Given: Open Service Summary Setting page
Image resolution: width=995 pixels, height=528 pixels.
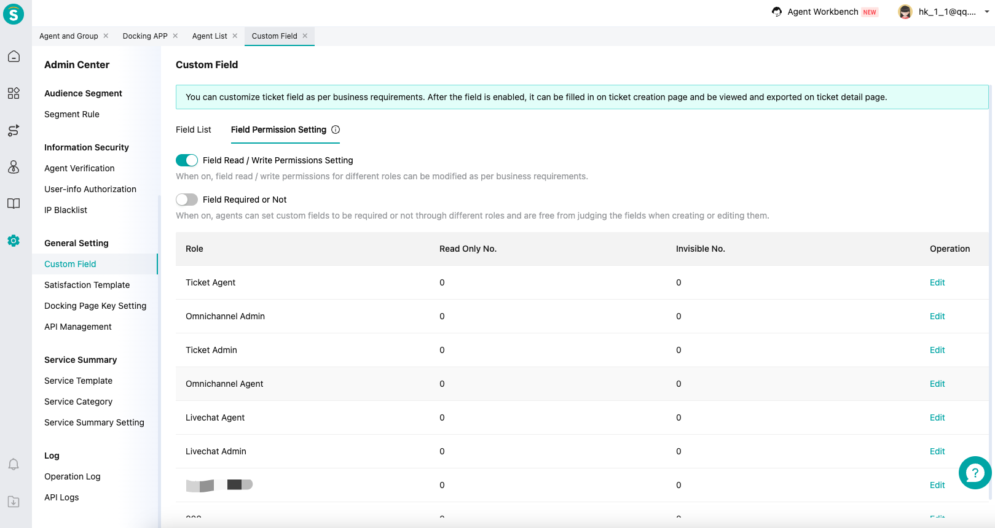Looking at the screenshot, I should pos(94,422).
